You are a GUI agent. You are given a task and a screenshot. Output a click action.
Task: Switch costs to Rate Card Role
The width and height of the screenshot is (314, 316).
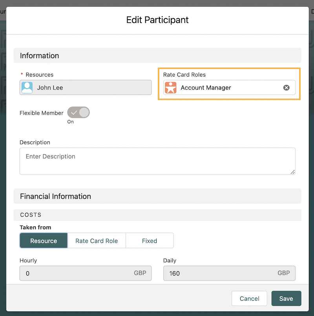point(97,241)
